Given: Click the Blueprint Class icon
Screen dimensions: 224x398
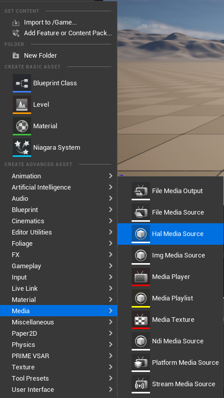Looking at the screenshot, I should tap(22, 83).
